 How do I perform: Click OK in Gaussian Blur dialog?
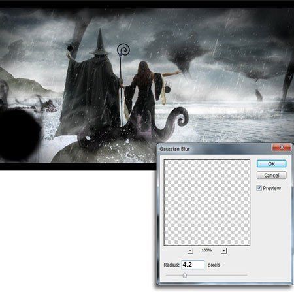[x=271, y=164]
